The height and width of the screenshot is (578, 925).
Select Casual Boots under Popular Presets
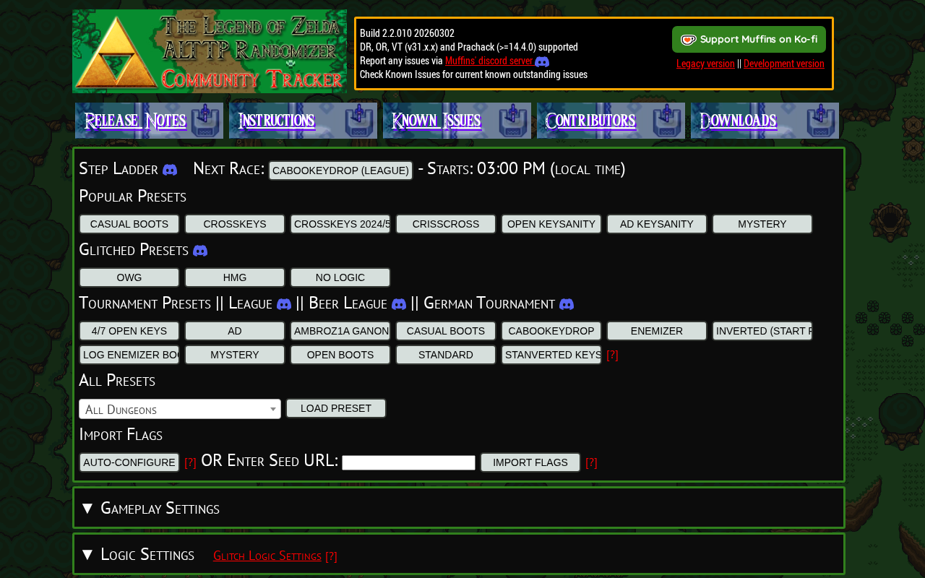(129, 224)
